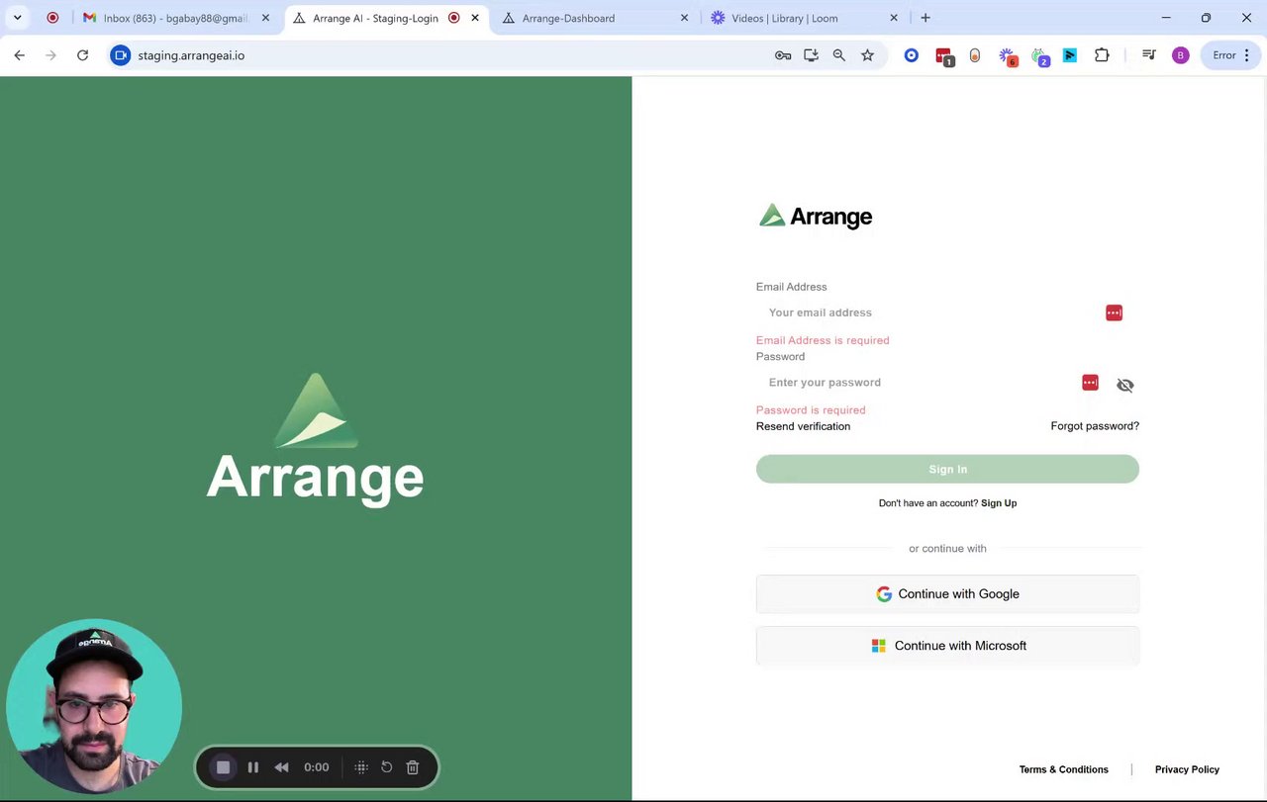Open password manager icon in password field

click(x=1090, y=383)
